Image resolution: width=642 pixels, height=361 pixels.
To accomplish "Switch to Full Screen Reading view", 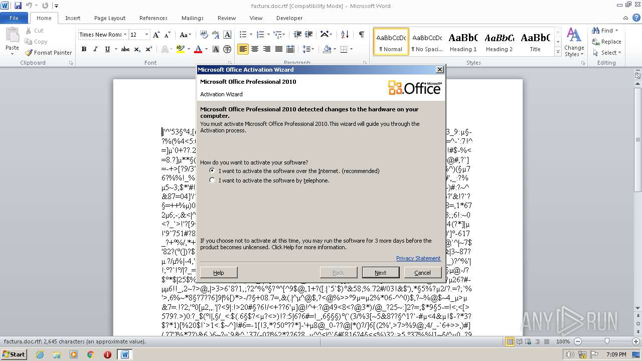I will pos(519,341).
